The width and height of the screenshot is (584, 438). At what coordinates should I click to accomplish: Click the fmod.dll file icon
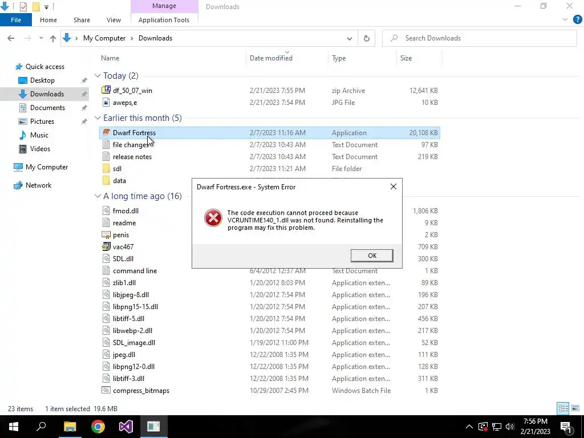[106, 210]
